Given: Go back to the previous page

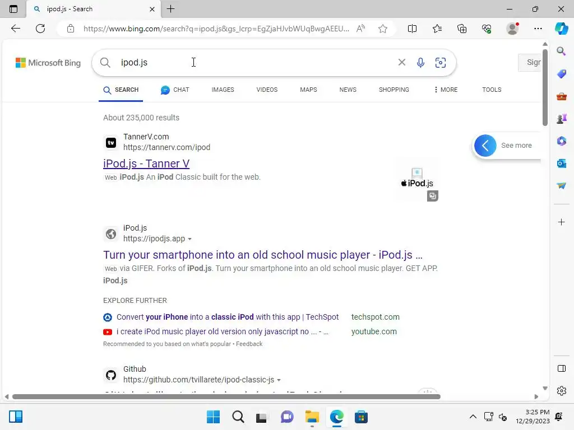Looking at the screenshot, I should point(15,29).
